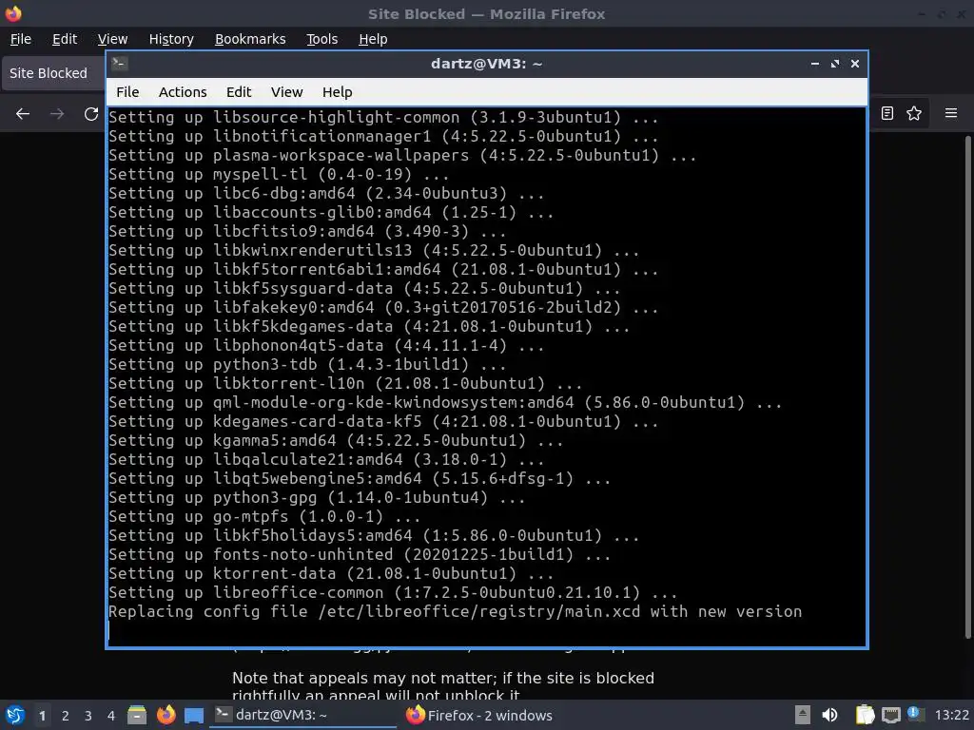Launch file manager from panel
The image size is (974, 730).
[137, 715]
